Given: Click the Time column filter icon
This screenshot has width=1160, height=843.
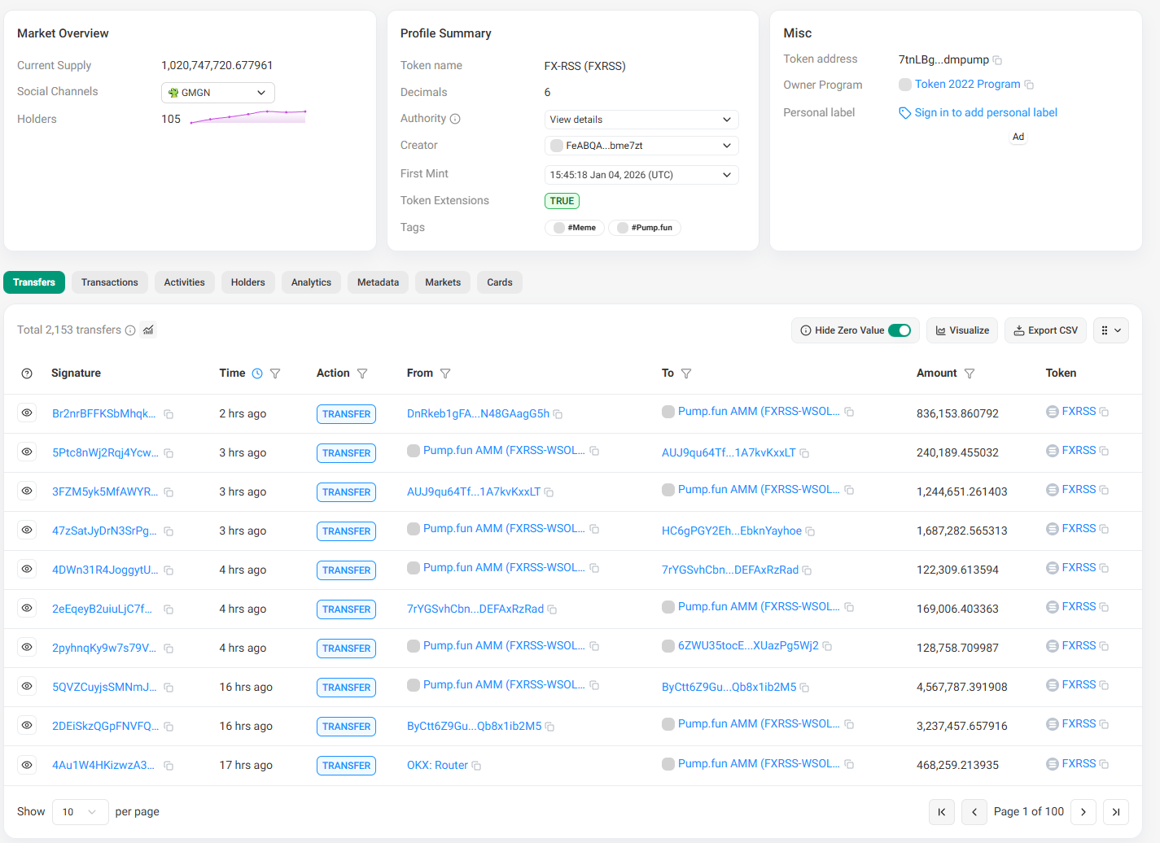Looking at the screenshot, I should click(275, 373).
